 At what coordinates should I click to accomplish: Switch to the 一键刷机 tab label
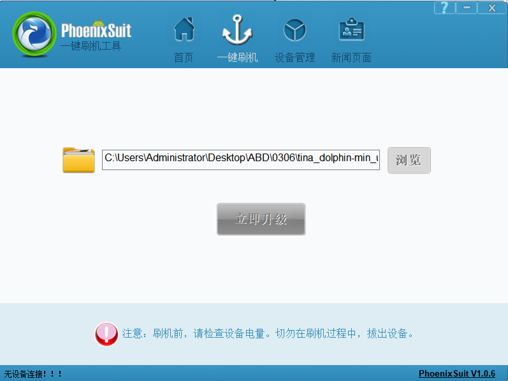click(x=238, y=58)
